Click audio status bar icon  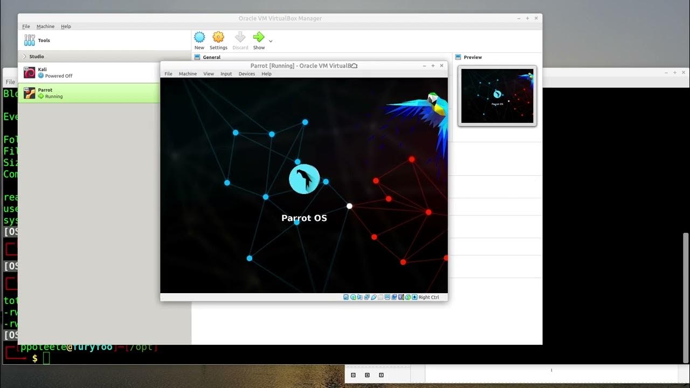click(360, 297)
